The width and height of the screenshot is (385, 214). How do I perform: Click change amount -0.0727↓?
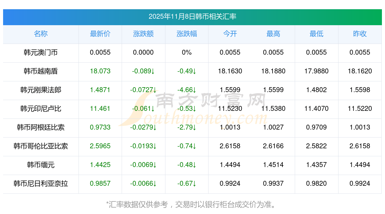click(143, 90)
